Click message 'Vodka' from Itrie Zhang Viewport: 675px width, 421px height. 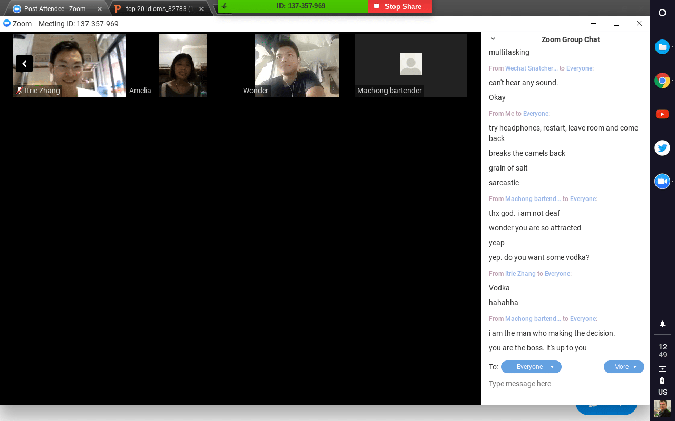[x=499, y=288]
